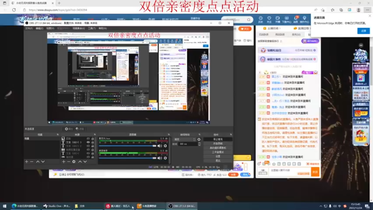The width and height of the screenshot is (373, 210).
Task: Toggle visibility of the game capture source row
Action: coord(88,157)
